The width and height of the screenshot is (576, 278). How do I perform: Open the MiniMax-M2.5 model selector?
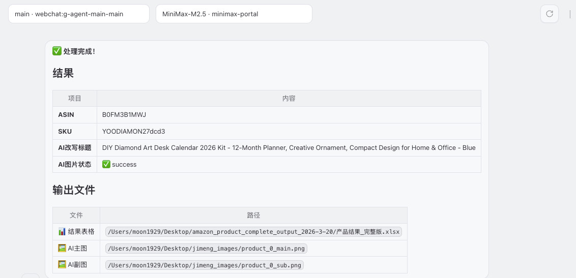(234, 14)
